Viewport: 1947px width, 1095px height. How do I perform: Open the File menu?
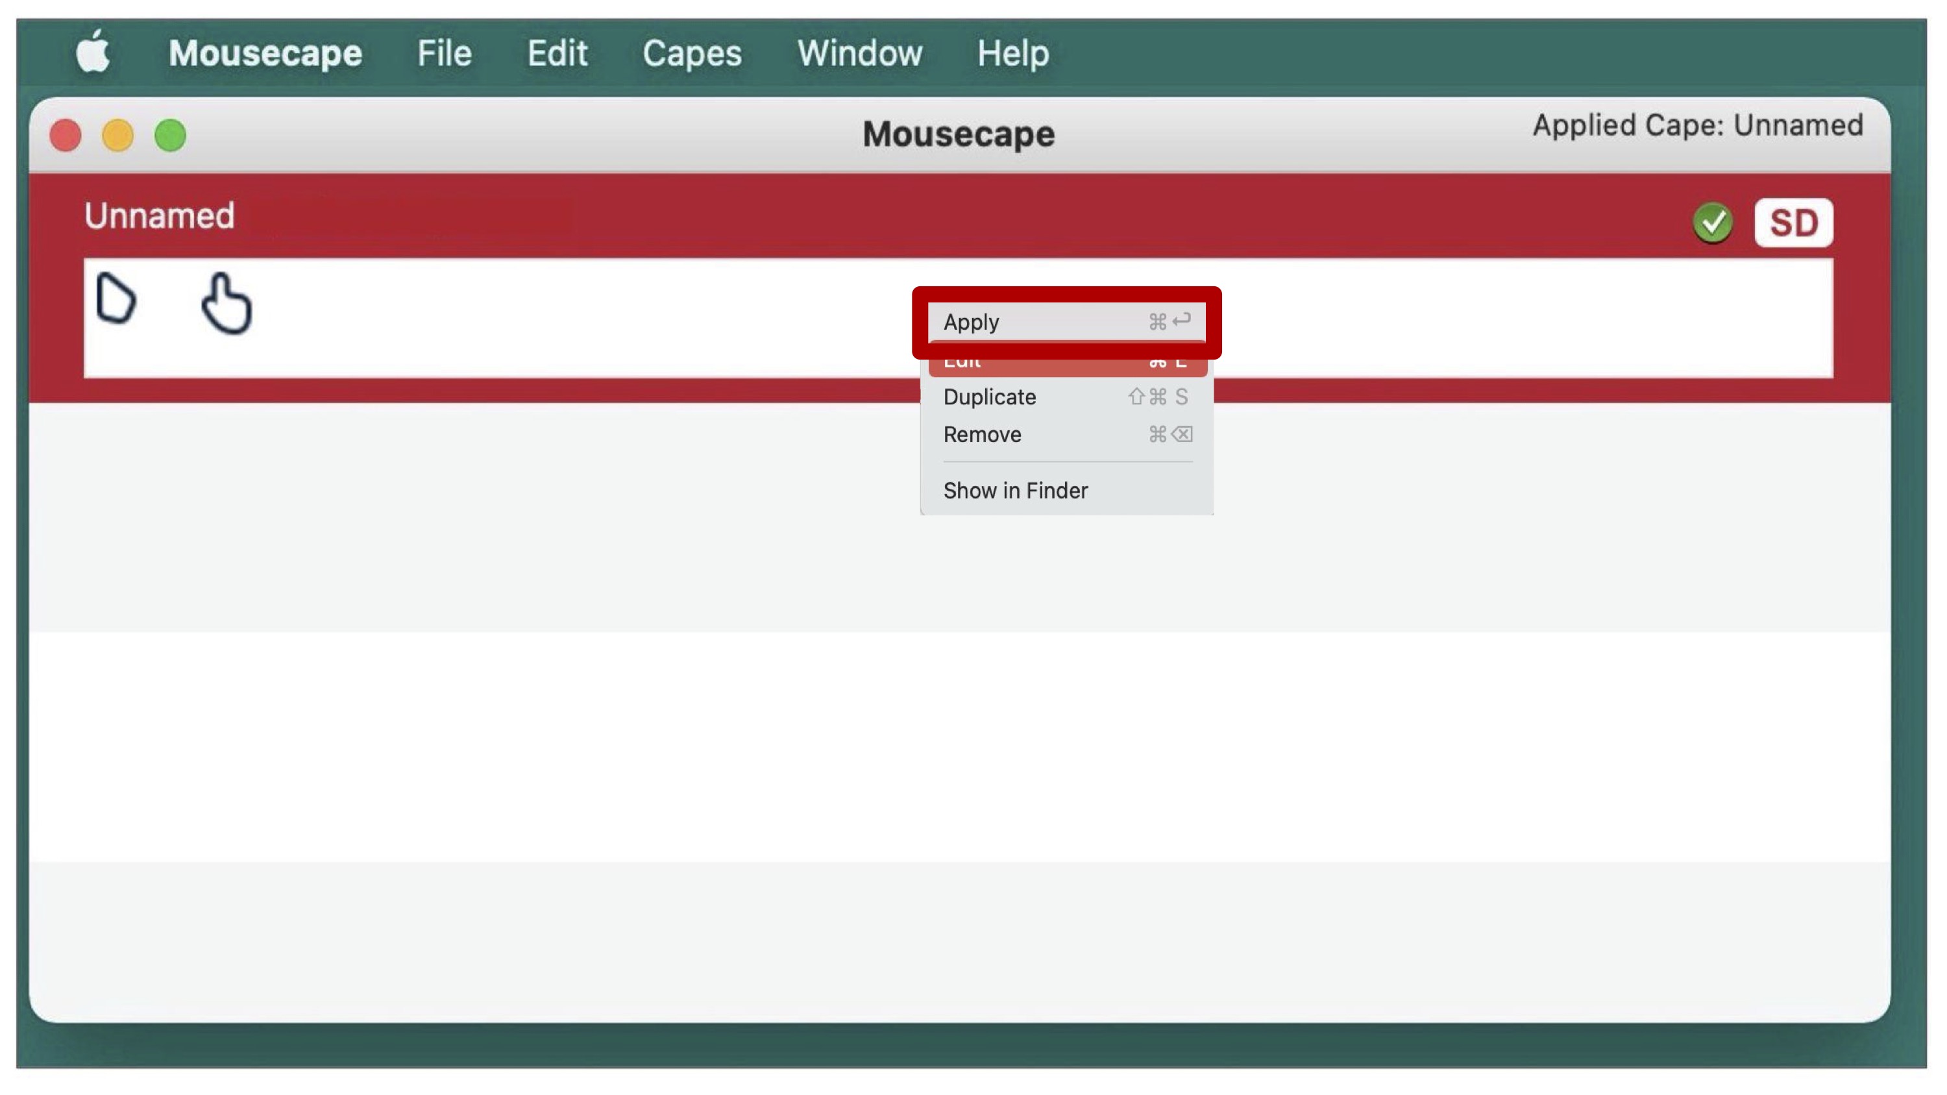tap(445, 53)
